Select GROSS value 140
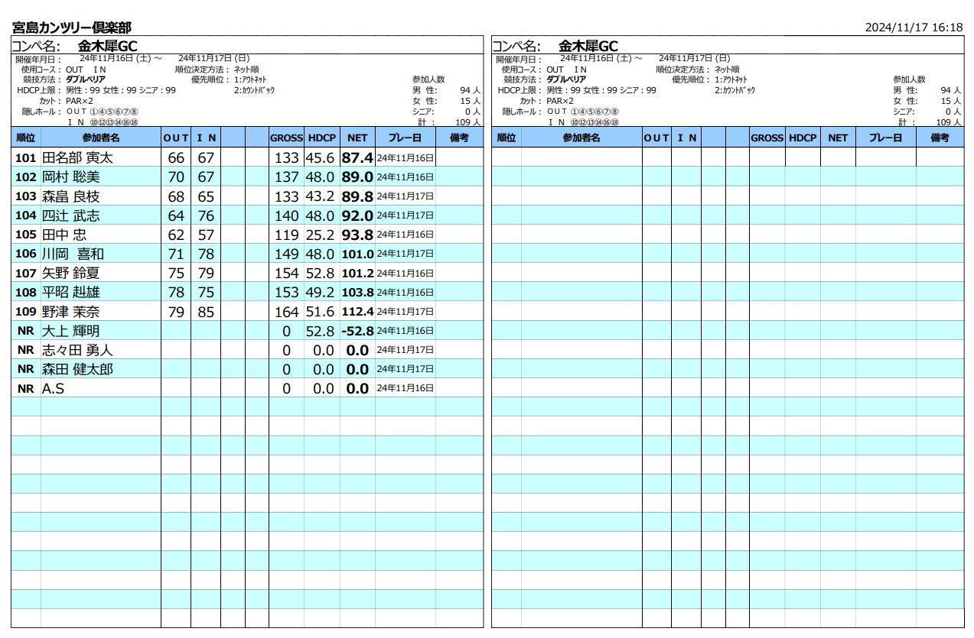 coord(287,215)
